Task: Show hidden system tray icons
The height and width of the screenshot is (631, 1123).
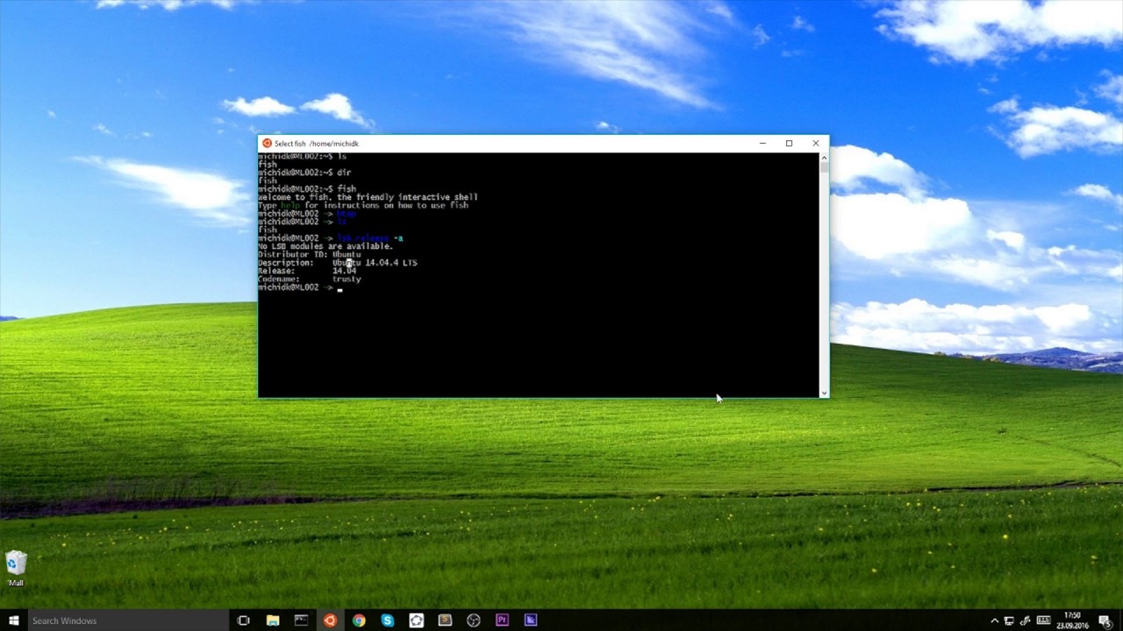Action: [x=994, y=620]
